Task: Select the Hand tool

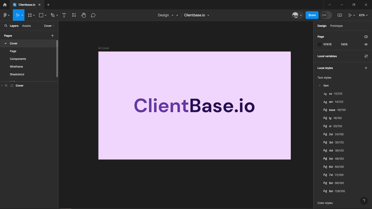Action: point(84,15)
